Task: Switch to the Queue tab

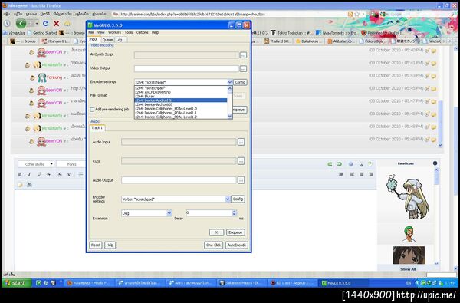Action: pos(107,40)
